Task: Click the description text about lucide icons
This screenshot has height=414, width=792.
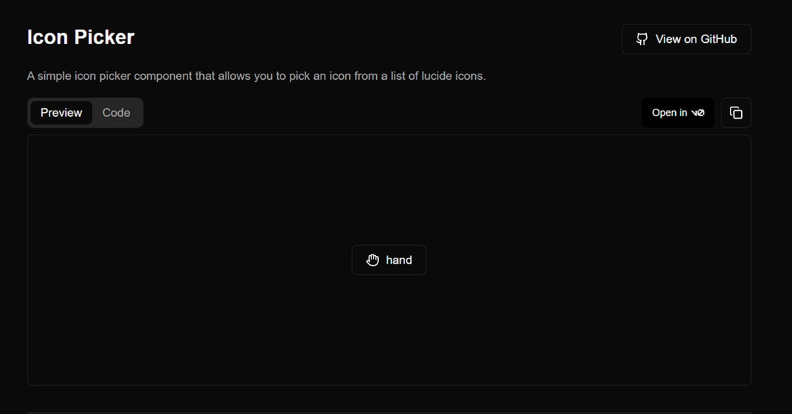Action: (x=256, y=76)
